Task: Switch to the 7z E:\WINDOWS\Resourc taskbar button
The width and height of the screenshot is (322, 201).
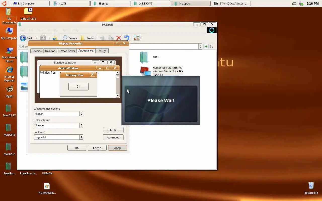Action: click(x=231, y=4)
